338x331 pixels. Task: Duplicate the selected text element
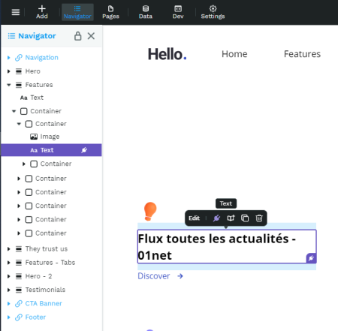(x=245, y=218)
